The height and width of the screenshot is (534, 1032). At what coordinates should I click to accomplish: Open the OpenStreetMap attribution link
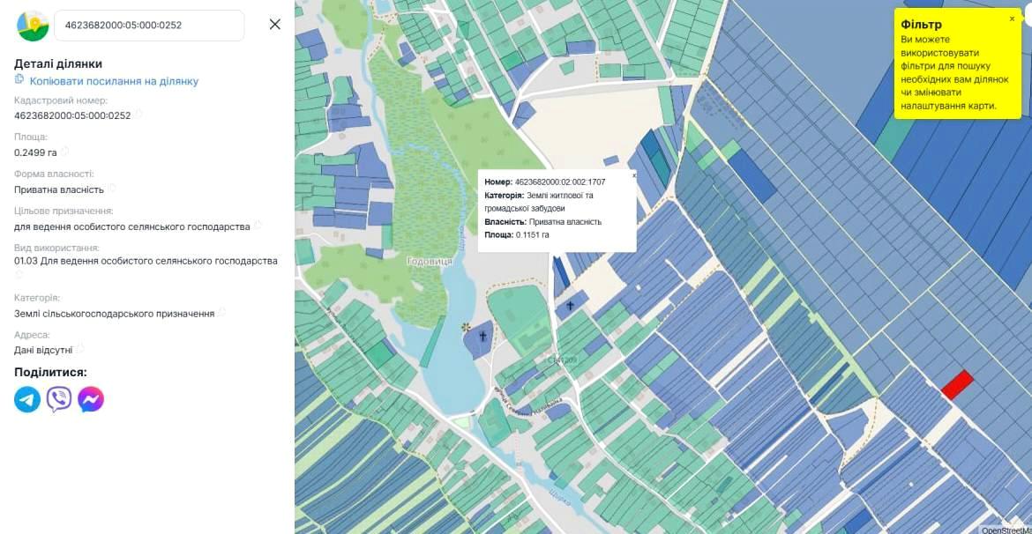pyautogui.click(x=1006, y=530)
